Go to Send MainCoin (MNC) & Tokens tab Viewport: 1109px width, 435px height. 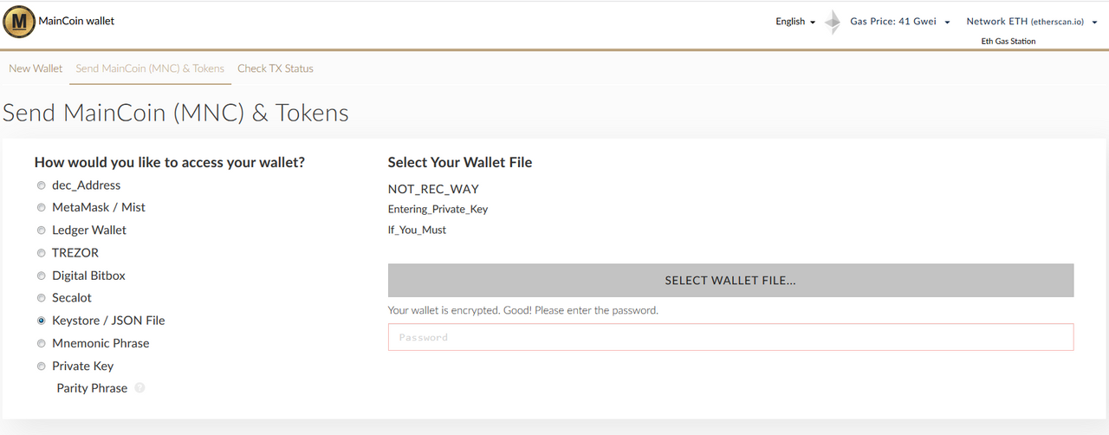(150, 68)
